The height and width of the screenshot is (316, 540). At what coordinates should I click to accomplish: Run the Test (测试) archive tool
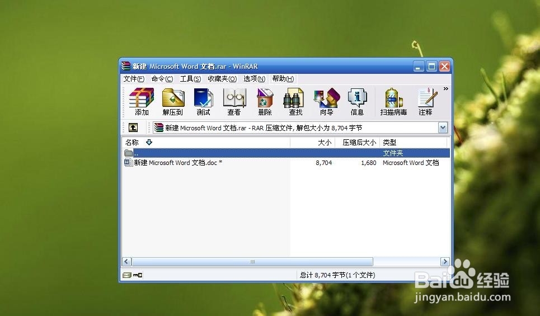tap(203, 102)
